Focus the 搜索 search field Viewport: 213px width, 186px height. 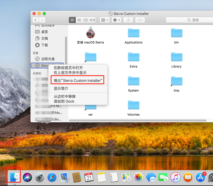[x=189, y=20]
